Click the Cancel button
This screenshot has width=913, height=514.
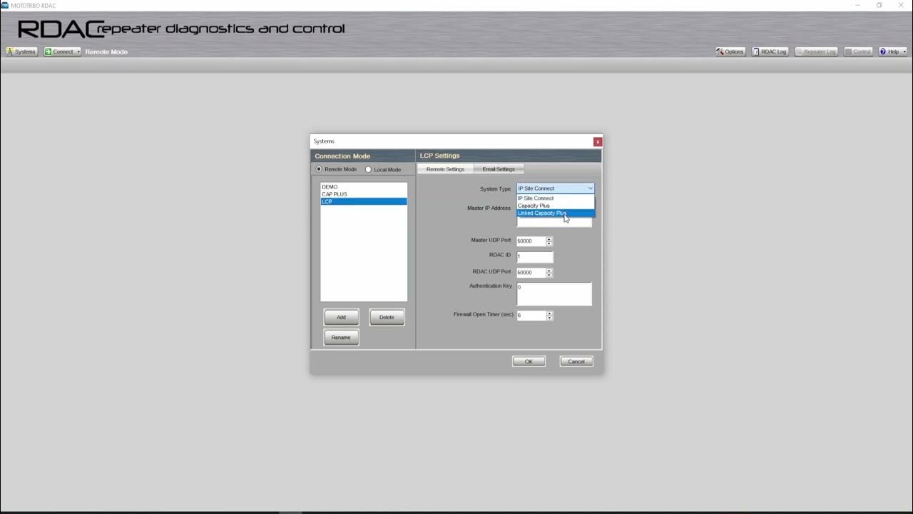576,361
